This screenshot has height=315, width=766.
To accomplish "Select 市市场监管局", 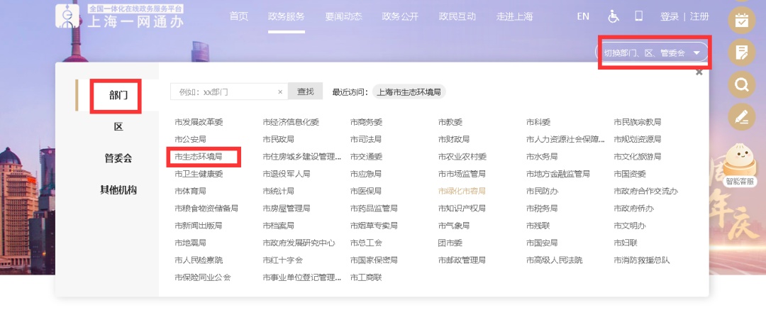I will [462, 174].
